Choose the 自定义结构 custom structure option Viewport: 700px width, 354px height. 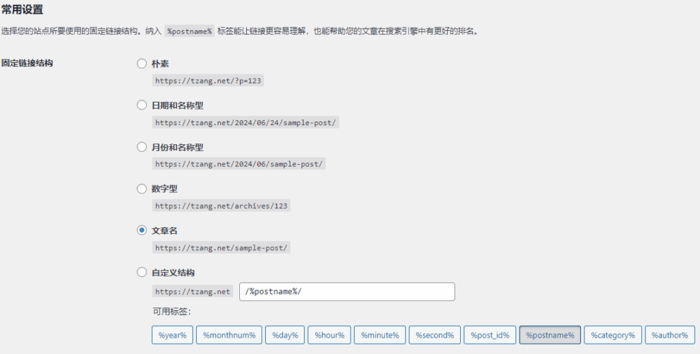pyautogui.click(x=142, y=272)
